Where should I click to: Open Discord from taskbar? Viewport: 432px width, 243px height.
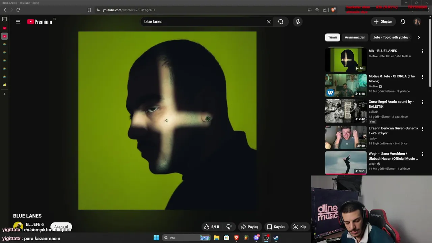tap(256, 238)
